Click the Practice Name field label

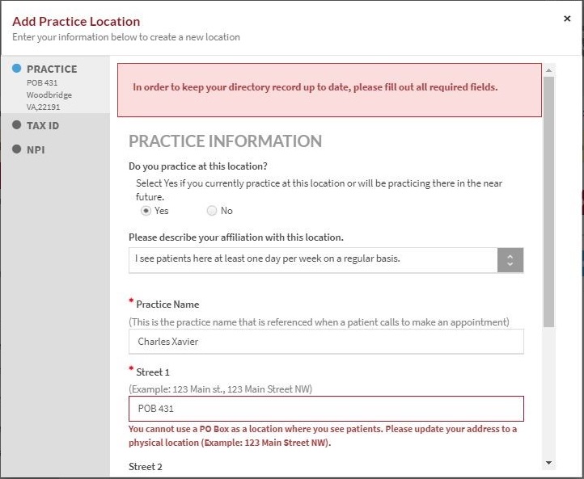point(167,305)
